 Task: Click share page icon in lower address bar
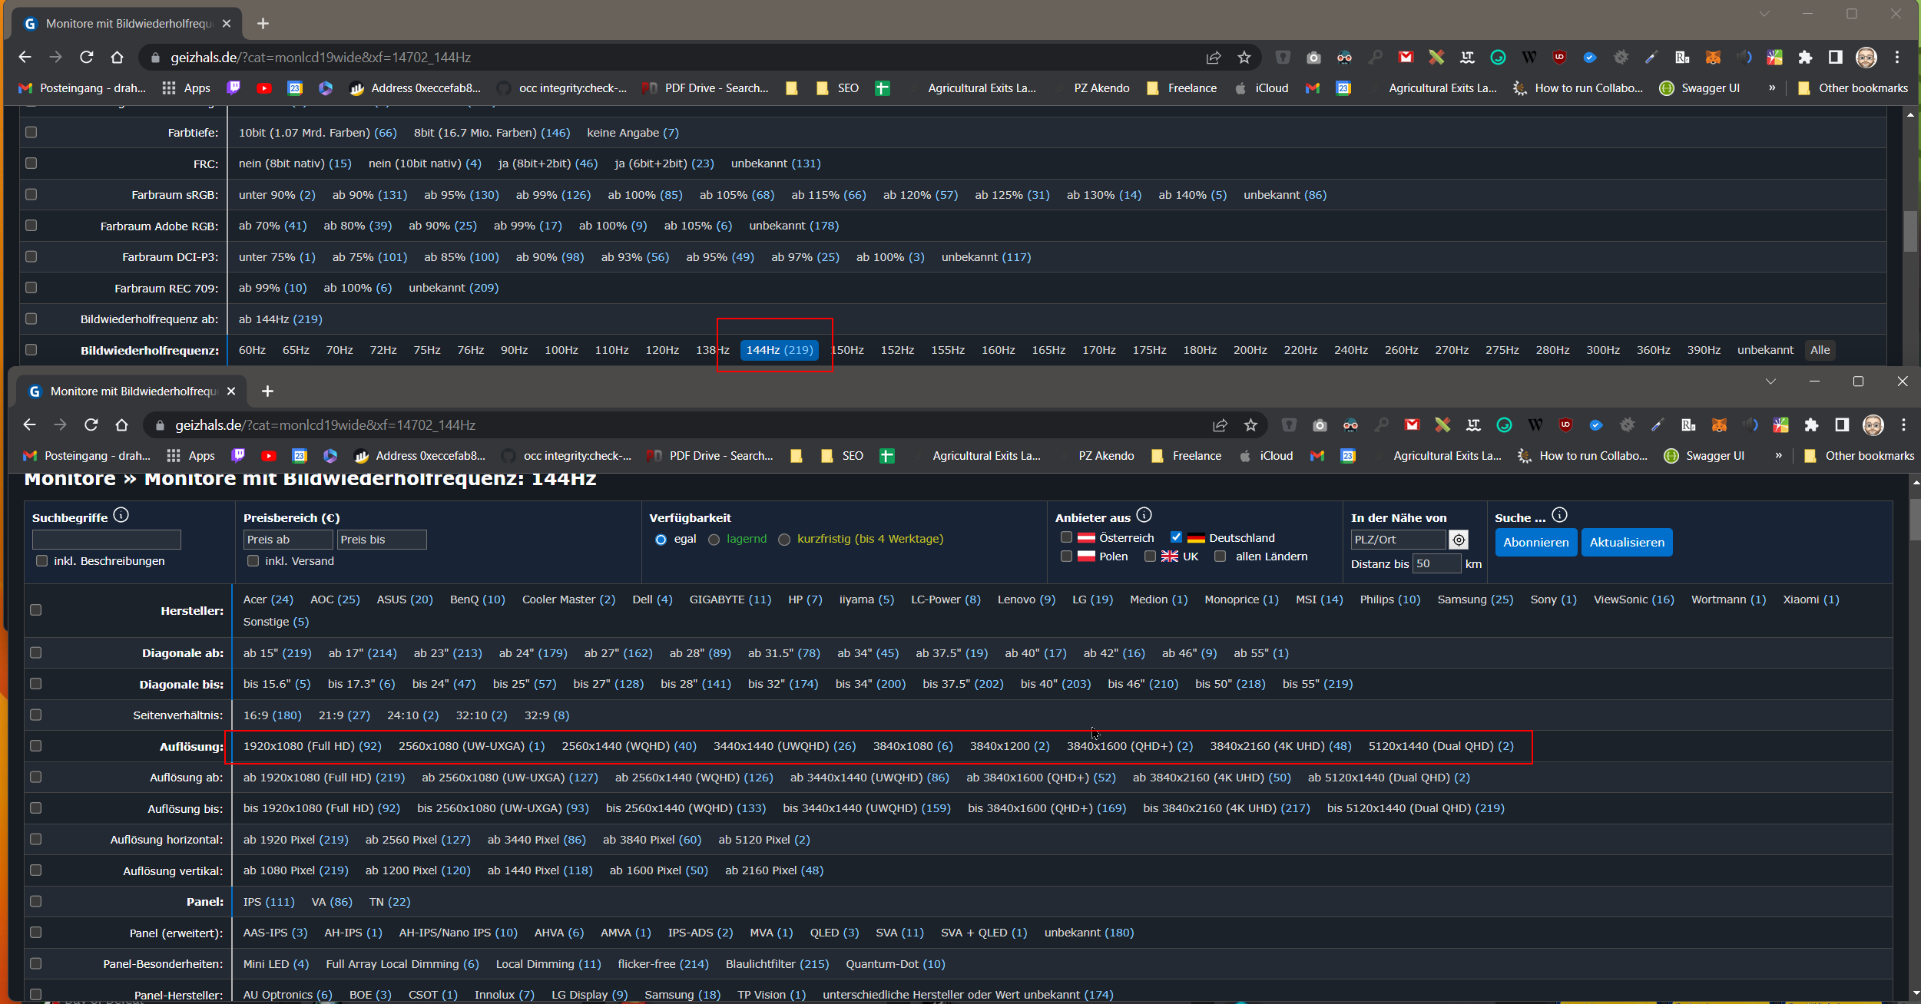pyautogui.click(x=1220, y=425)
